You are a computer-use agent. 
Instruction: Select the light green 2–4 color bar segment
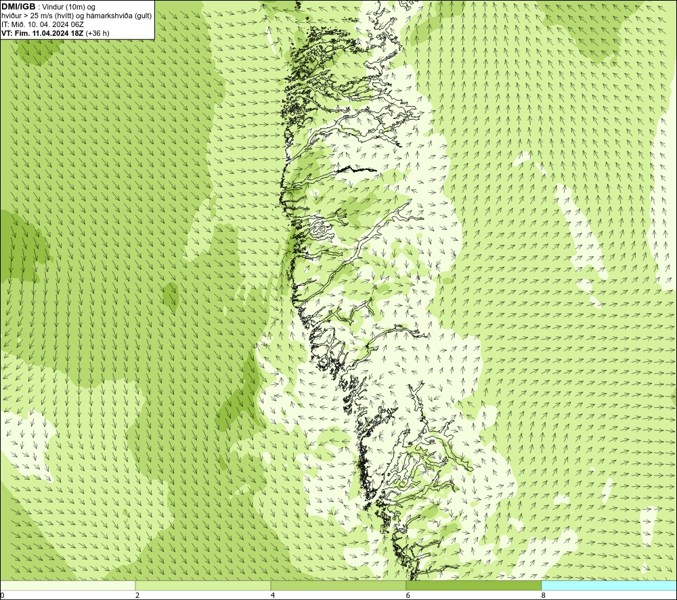[x=203, y=585]
